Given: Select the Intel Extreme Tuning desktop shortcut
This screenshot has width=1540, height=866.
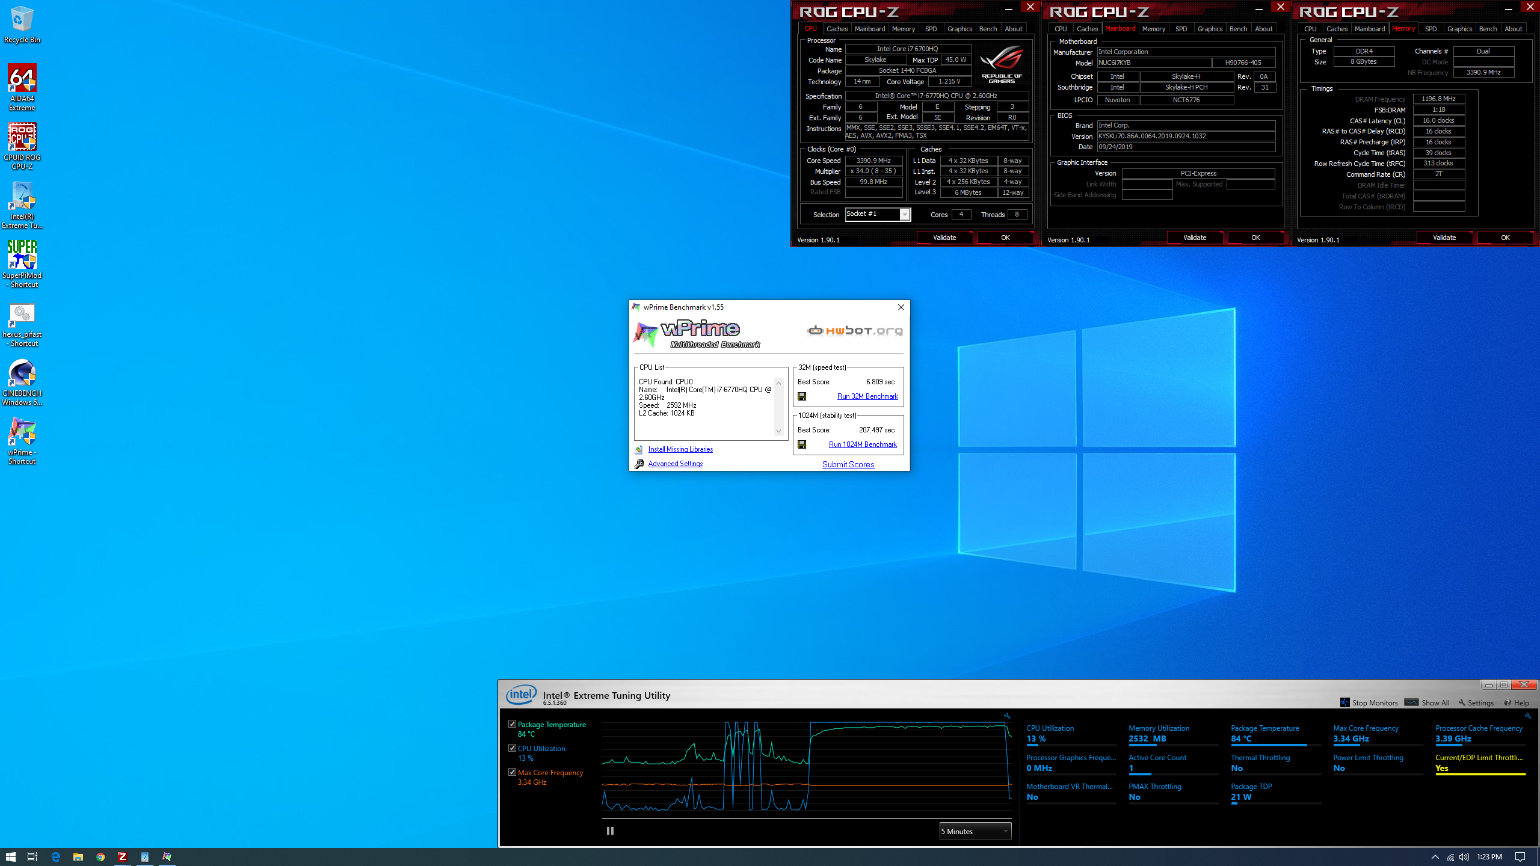Looking at the screenshot, I should coord(22,205).
